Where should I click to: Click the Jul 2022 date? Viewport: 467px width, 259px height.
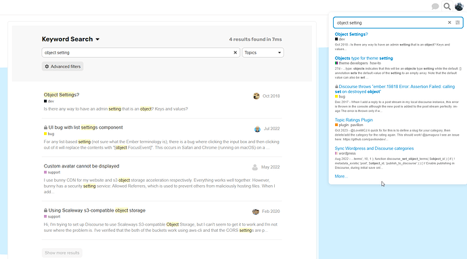(x=271, y=129)
